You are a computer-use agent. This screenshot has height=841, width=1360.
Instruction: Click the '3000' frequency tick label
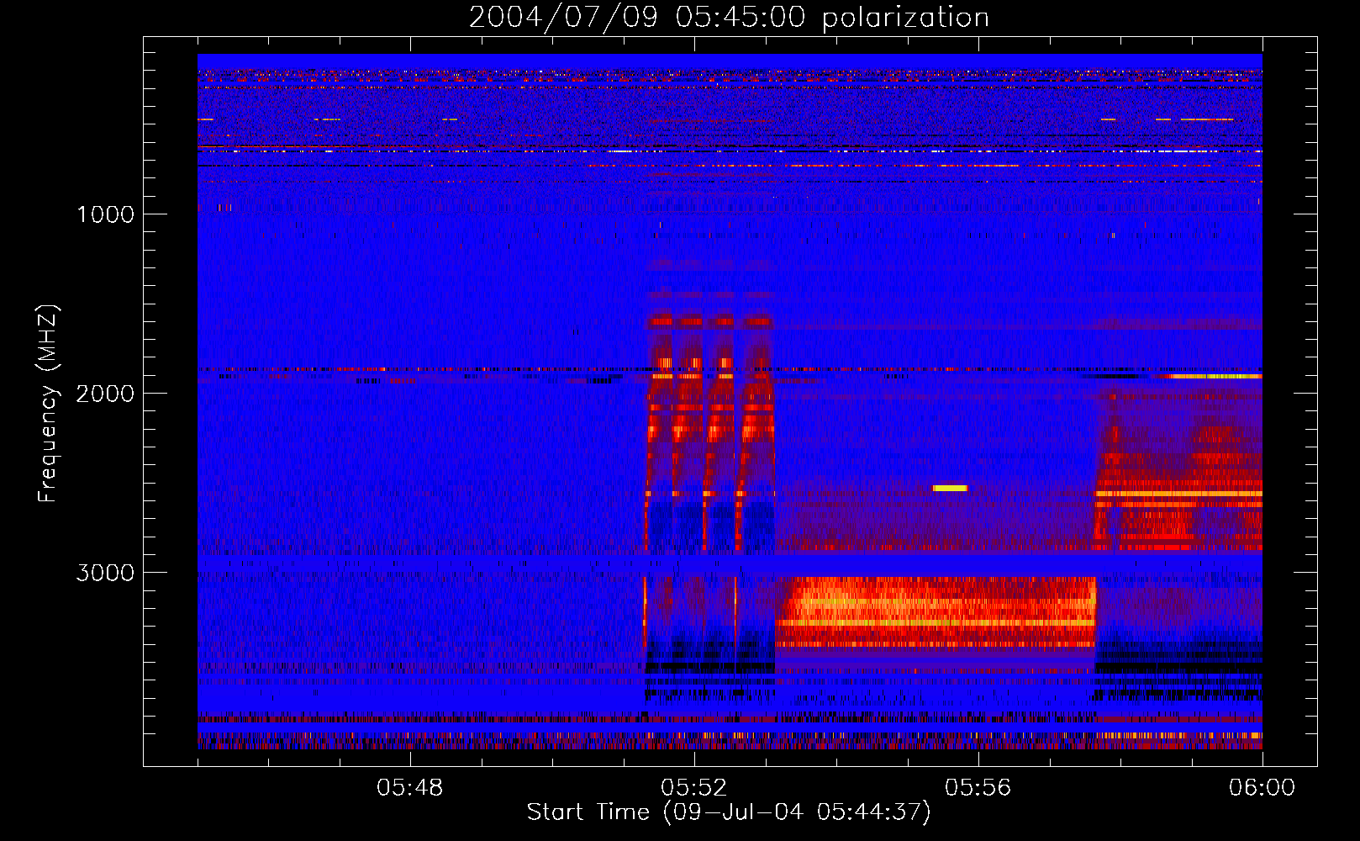click(105, 573)
